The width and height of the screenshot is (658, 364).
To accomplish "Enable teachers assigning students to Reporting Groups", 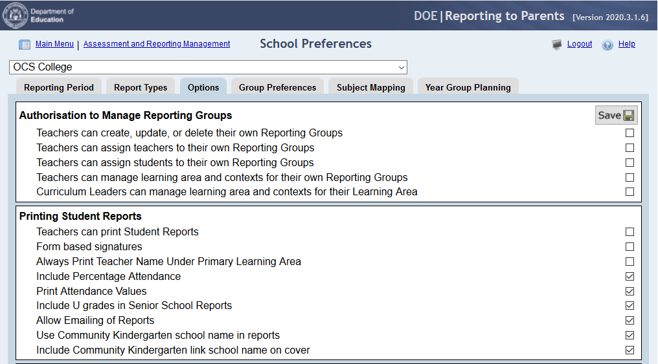I will point(630,163).
